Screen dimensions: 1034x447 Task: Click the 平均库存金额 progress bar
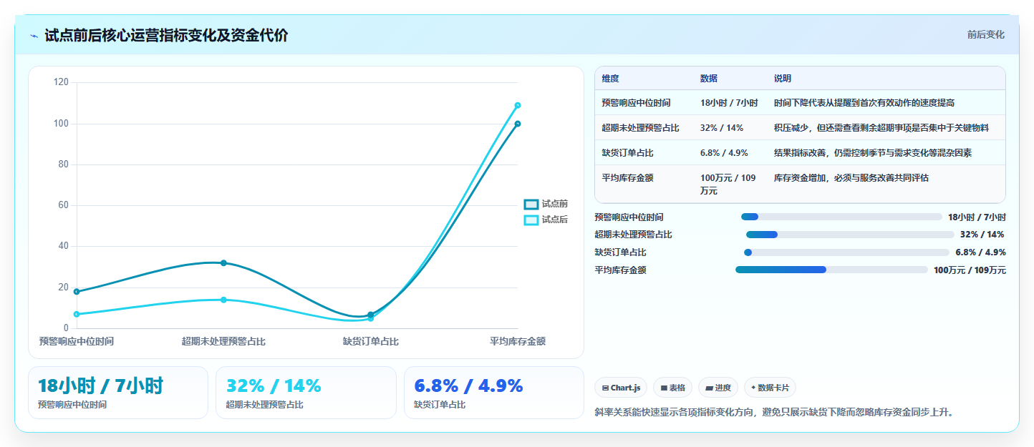click(x=831, y=270)
